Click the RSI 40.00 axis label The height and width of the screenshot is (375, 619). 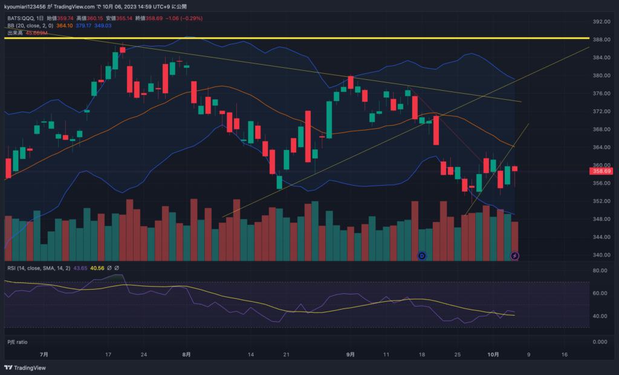(x=600, y=316)
